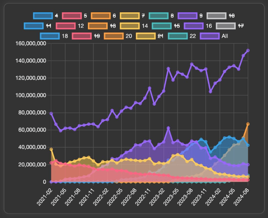
Task: Toggle series 22 legend label
Action: [192, 36]
